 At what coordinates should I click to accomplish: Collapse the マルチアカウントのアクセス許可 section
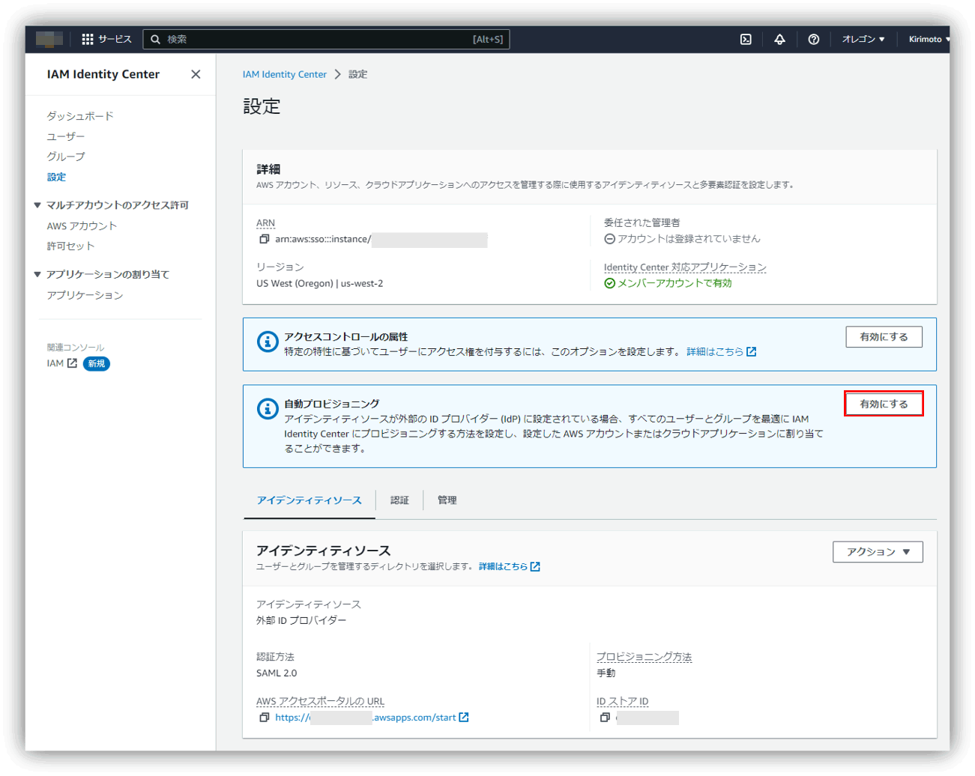pos(37,205)
